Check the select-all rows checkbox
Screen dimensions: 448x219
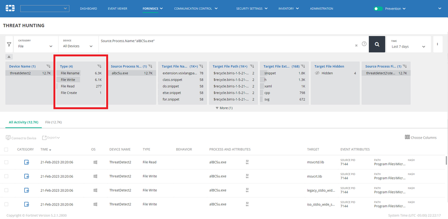click(x=6, y=149)
